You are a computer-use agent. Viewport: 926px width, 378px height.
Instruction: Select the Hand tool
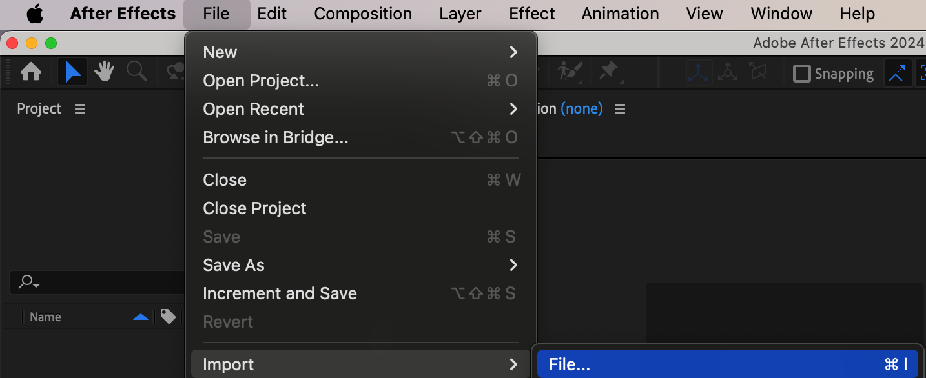pos(104,72)
